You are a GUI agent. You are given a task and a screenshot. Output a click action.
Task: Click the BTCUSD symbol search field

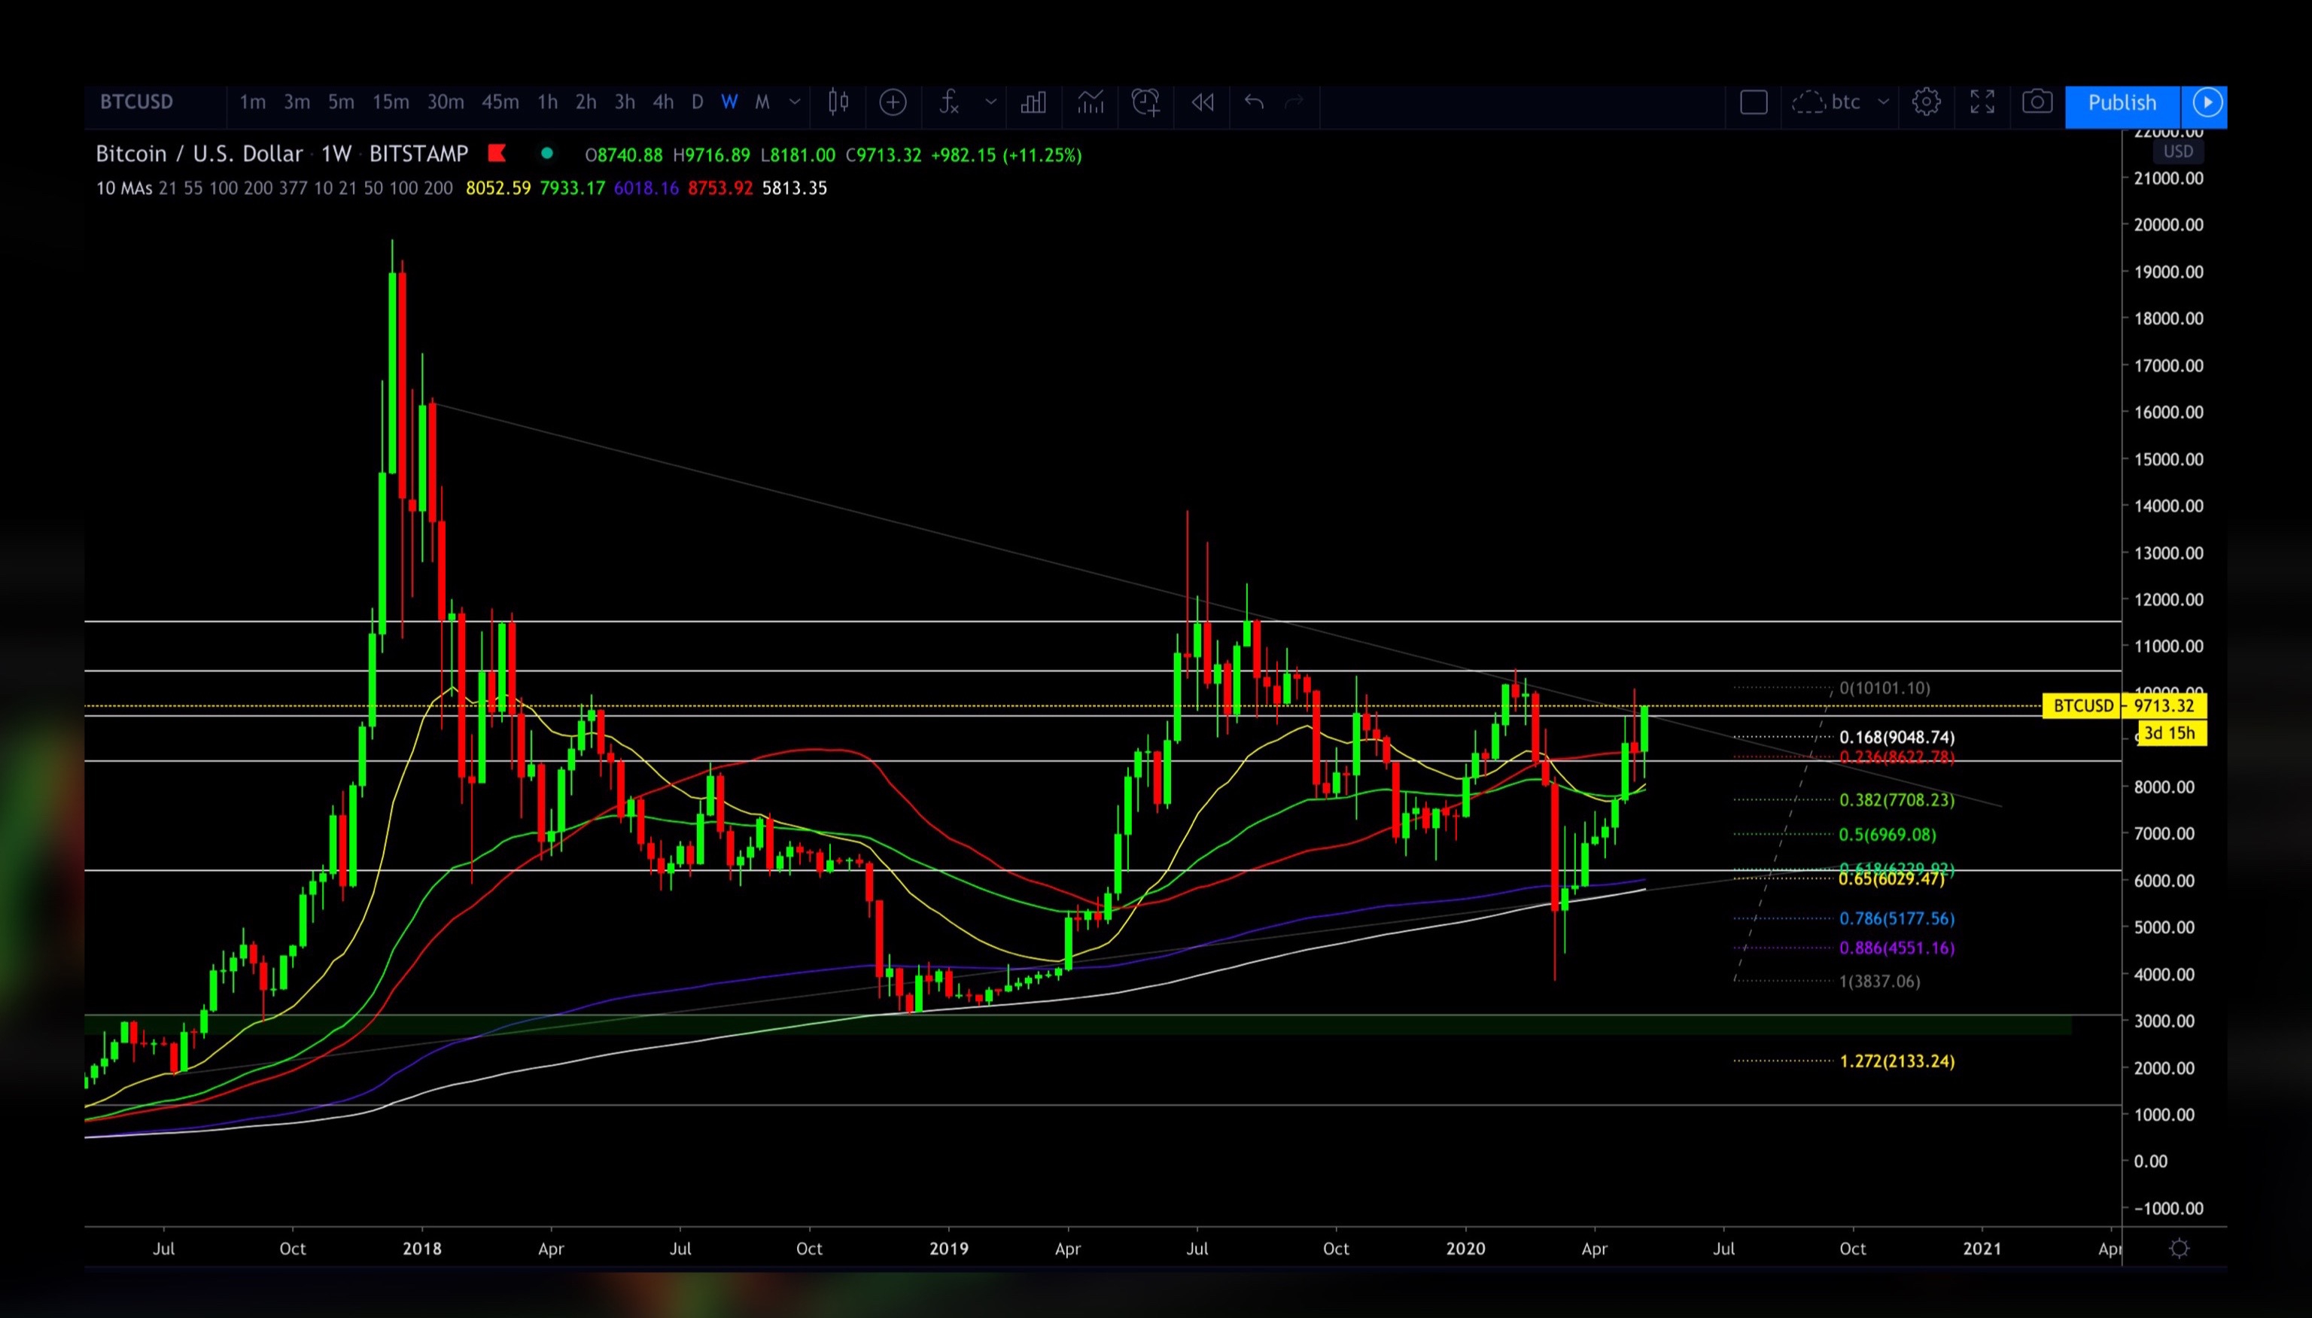(x=137, y=102)
